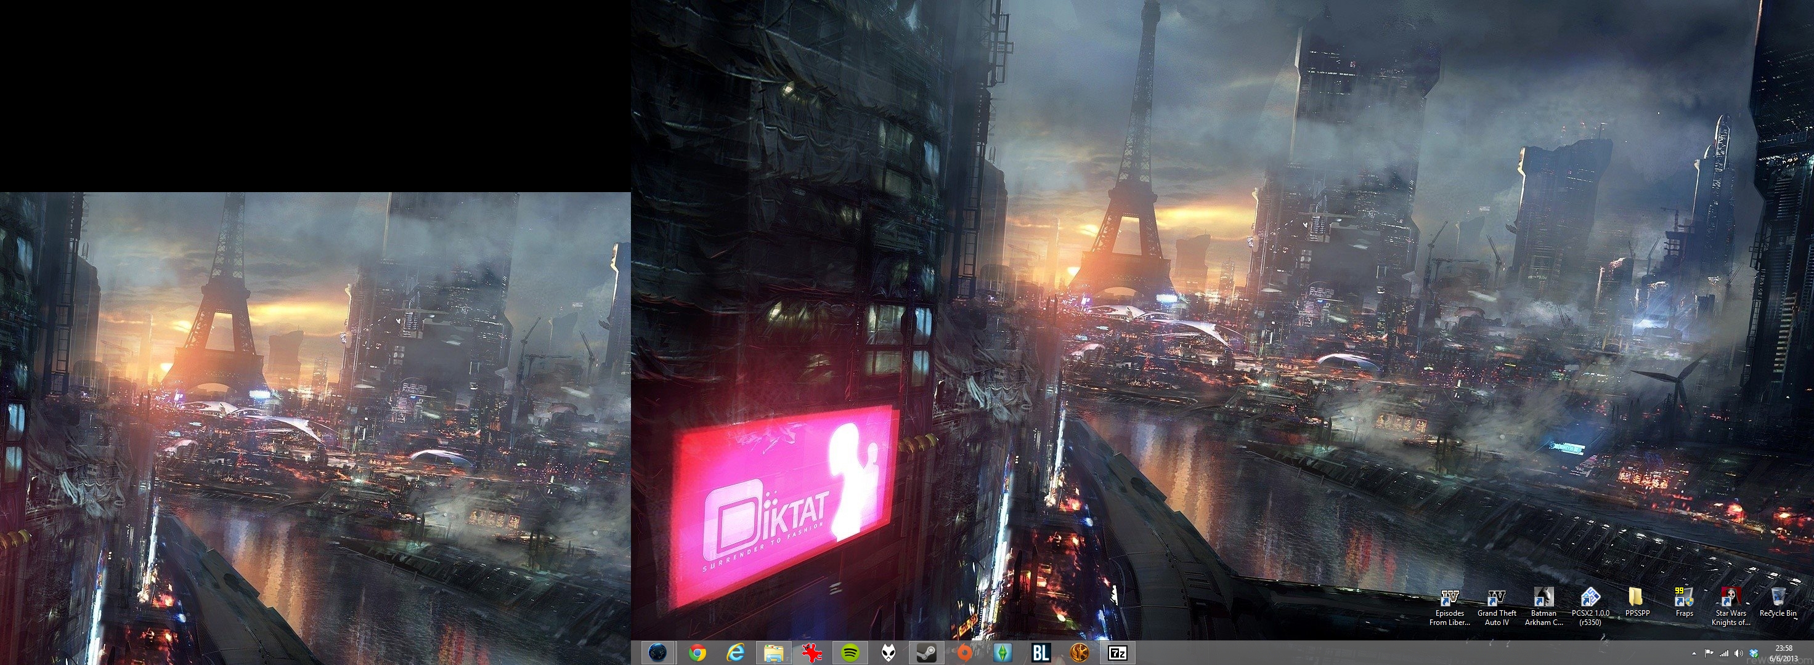This screenshot has width=1814, height=665.
Task: Show hidden system tray icons
Action: click(x=1694, y=654)
